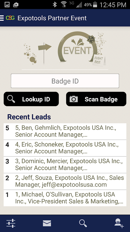Open lead 2 Jeff Souza
This screenshot has width=130, height=232.
[65, 182]
